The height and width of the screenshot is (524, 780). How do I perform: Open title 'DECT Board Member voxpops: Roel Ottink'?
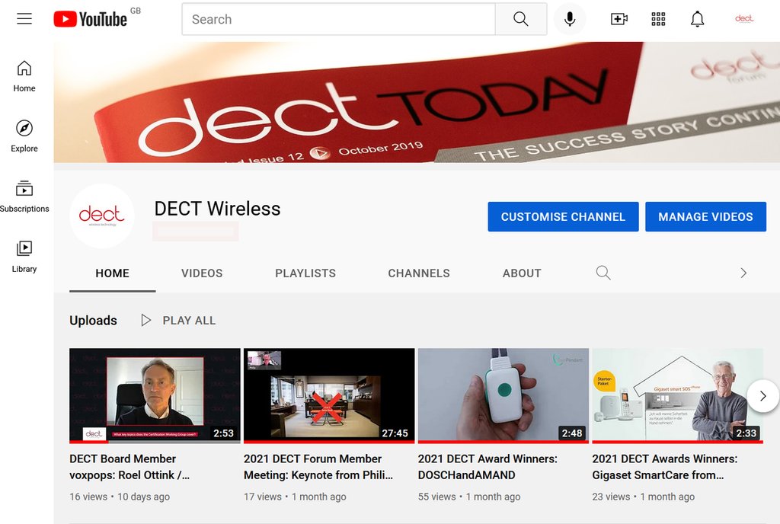point(129,467)
